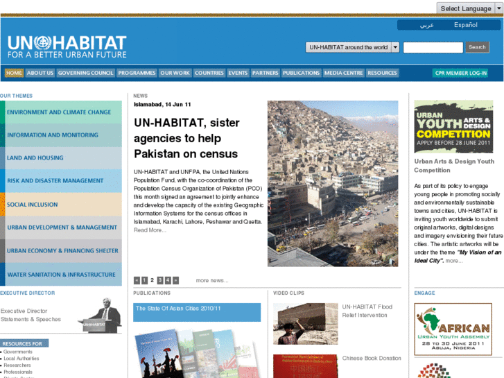Open Water Sanitation & Infrastructure theme
504x378 pixels.
[61, 275]
